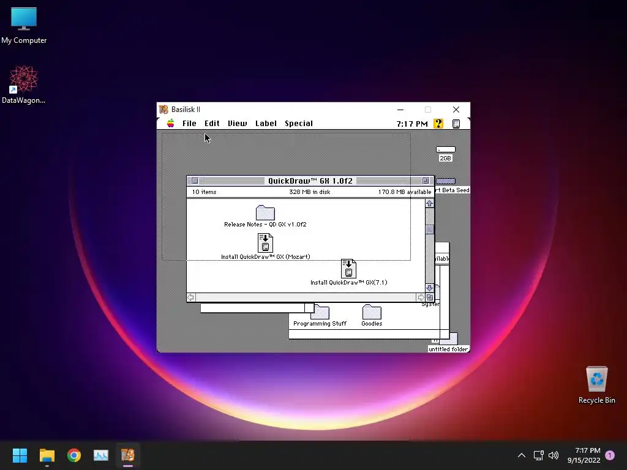The width and height of the screenshot is (627, 470).
Task: Open the Apple menu in Basilisk II
Action: (171, 123)
